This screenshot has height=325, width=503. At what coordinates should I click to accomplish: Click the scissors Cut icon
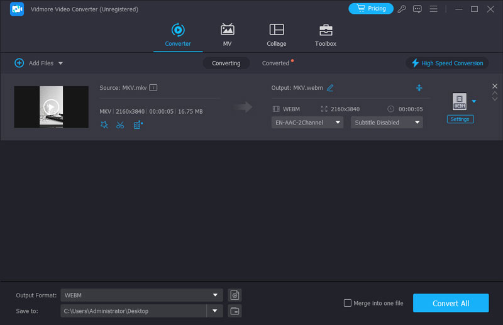point(120,125)
